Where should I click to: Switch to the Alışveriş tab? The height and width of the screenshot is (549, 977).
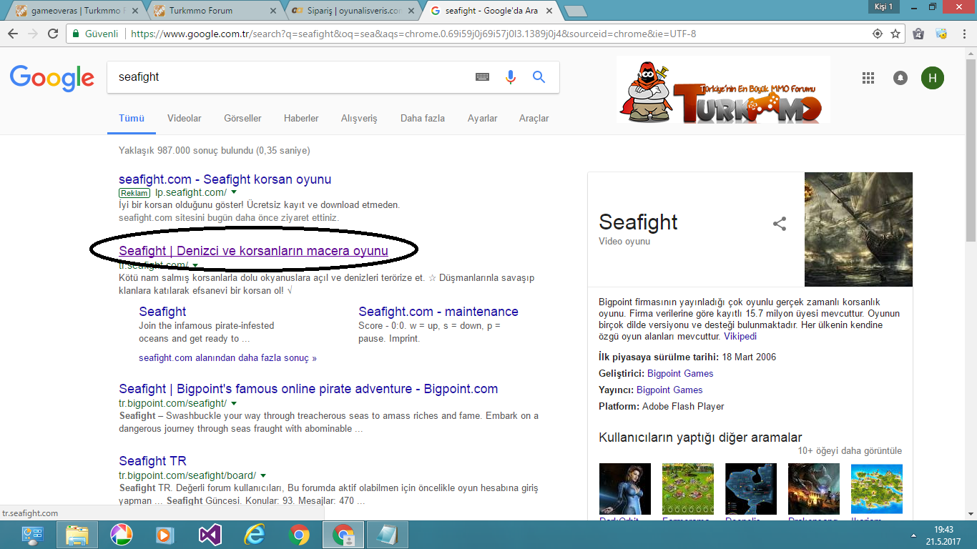(x=359, y=118)
